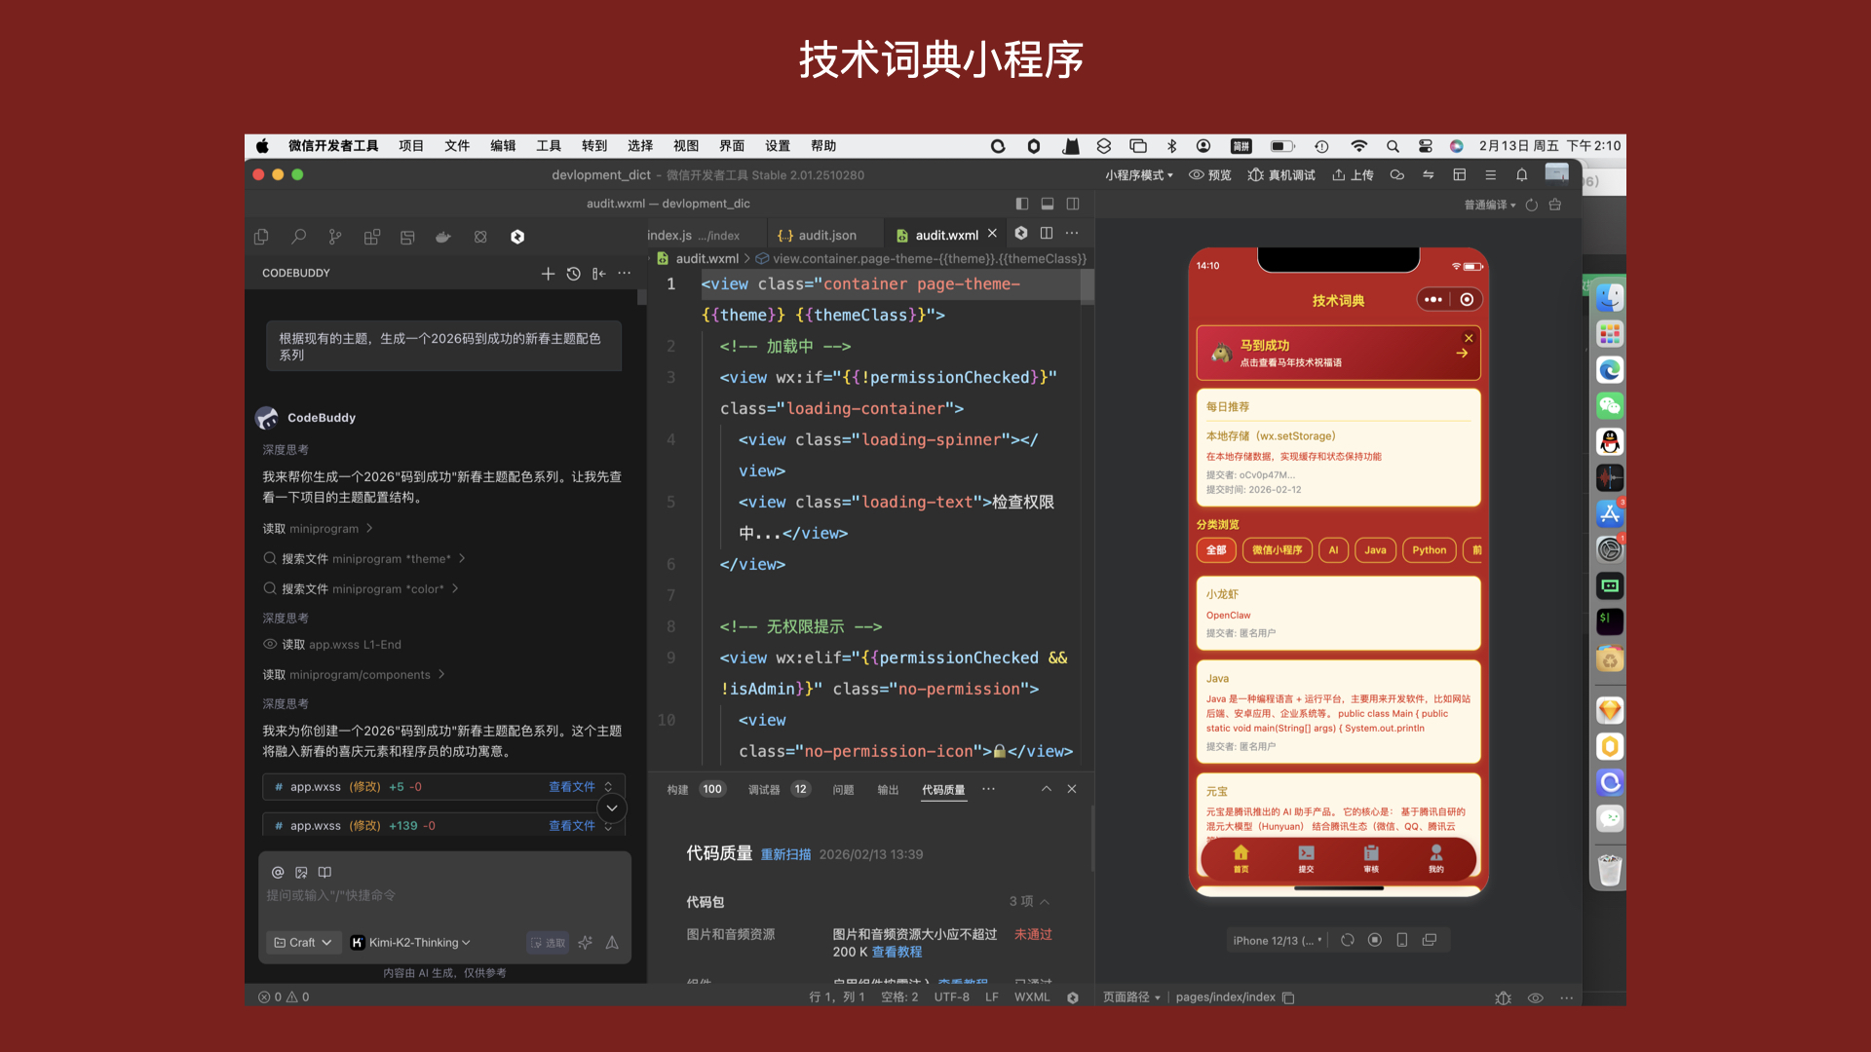The width and height of the screenshot is (1871, 1052).
Task: Click the 真机调试 bug icon
Action: pos(1256,175)
